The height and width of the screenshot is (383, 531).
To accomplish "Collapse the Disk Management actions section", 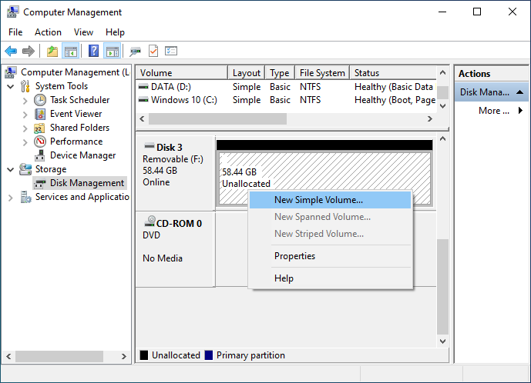I will coord(521,92).
